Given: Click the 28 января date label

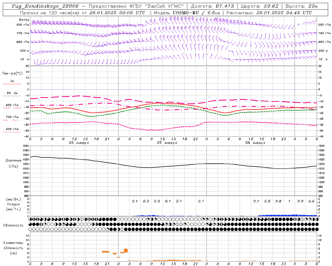Looking at the screenshot, I should [x=255, y=143].
